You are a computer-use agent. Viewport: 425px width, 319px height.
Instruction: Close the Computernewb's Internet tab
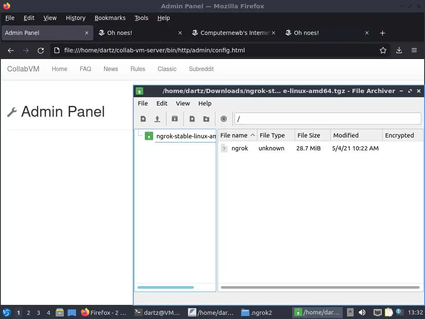click(274, 33)
